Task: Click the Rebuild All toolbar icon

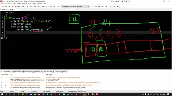Action: (x=102, y=6)
